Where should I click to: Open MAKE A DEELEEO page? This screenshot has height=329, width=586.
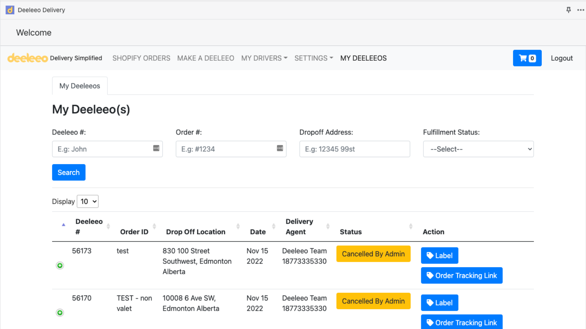pyautogui.click(x=206, y=58)
